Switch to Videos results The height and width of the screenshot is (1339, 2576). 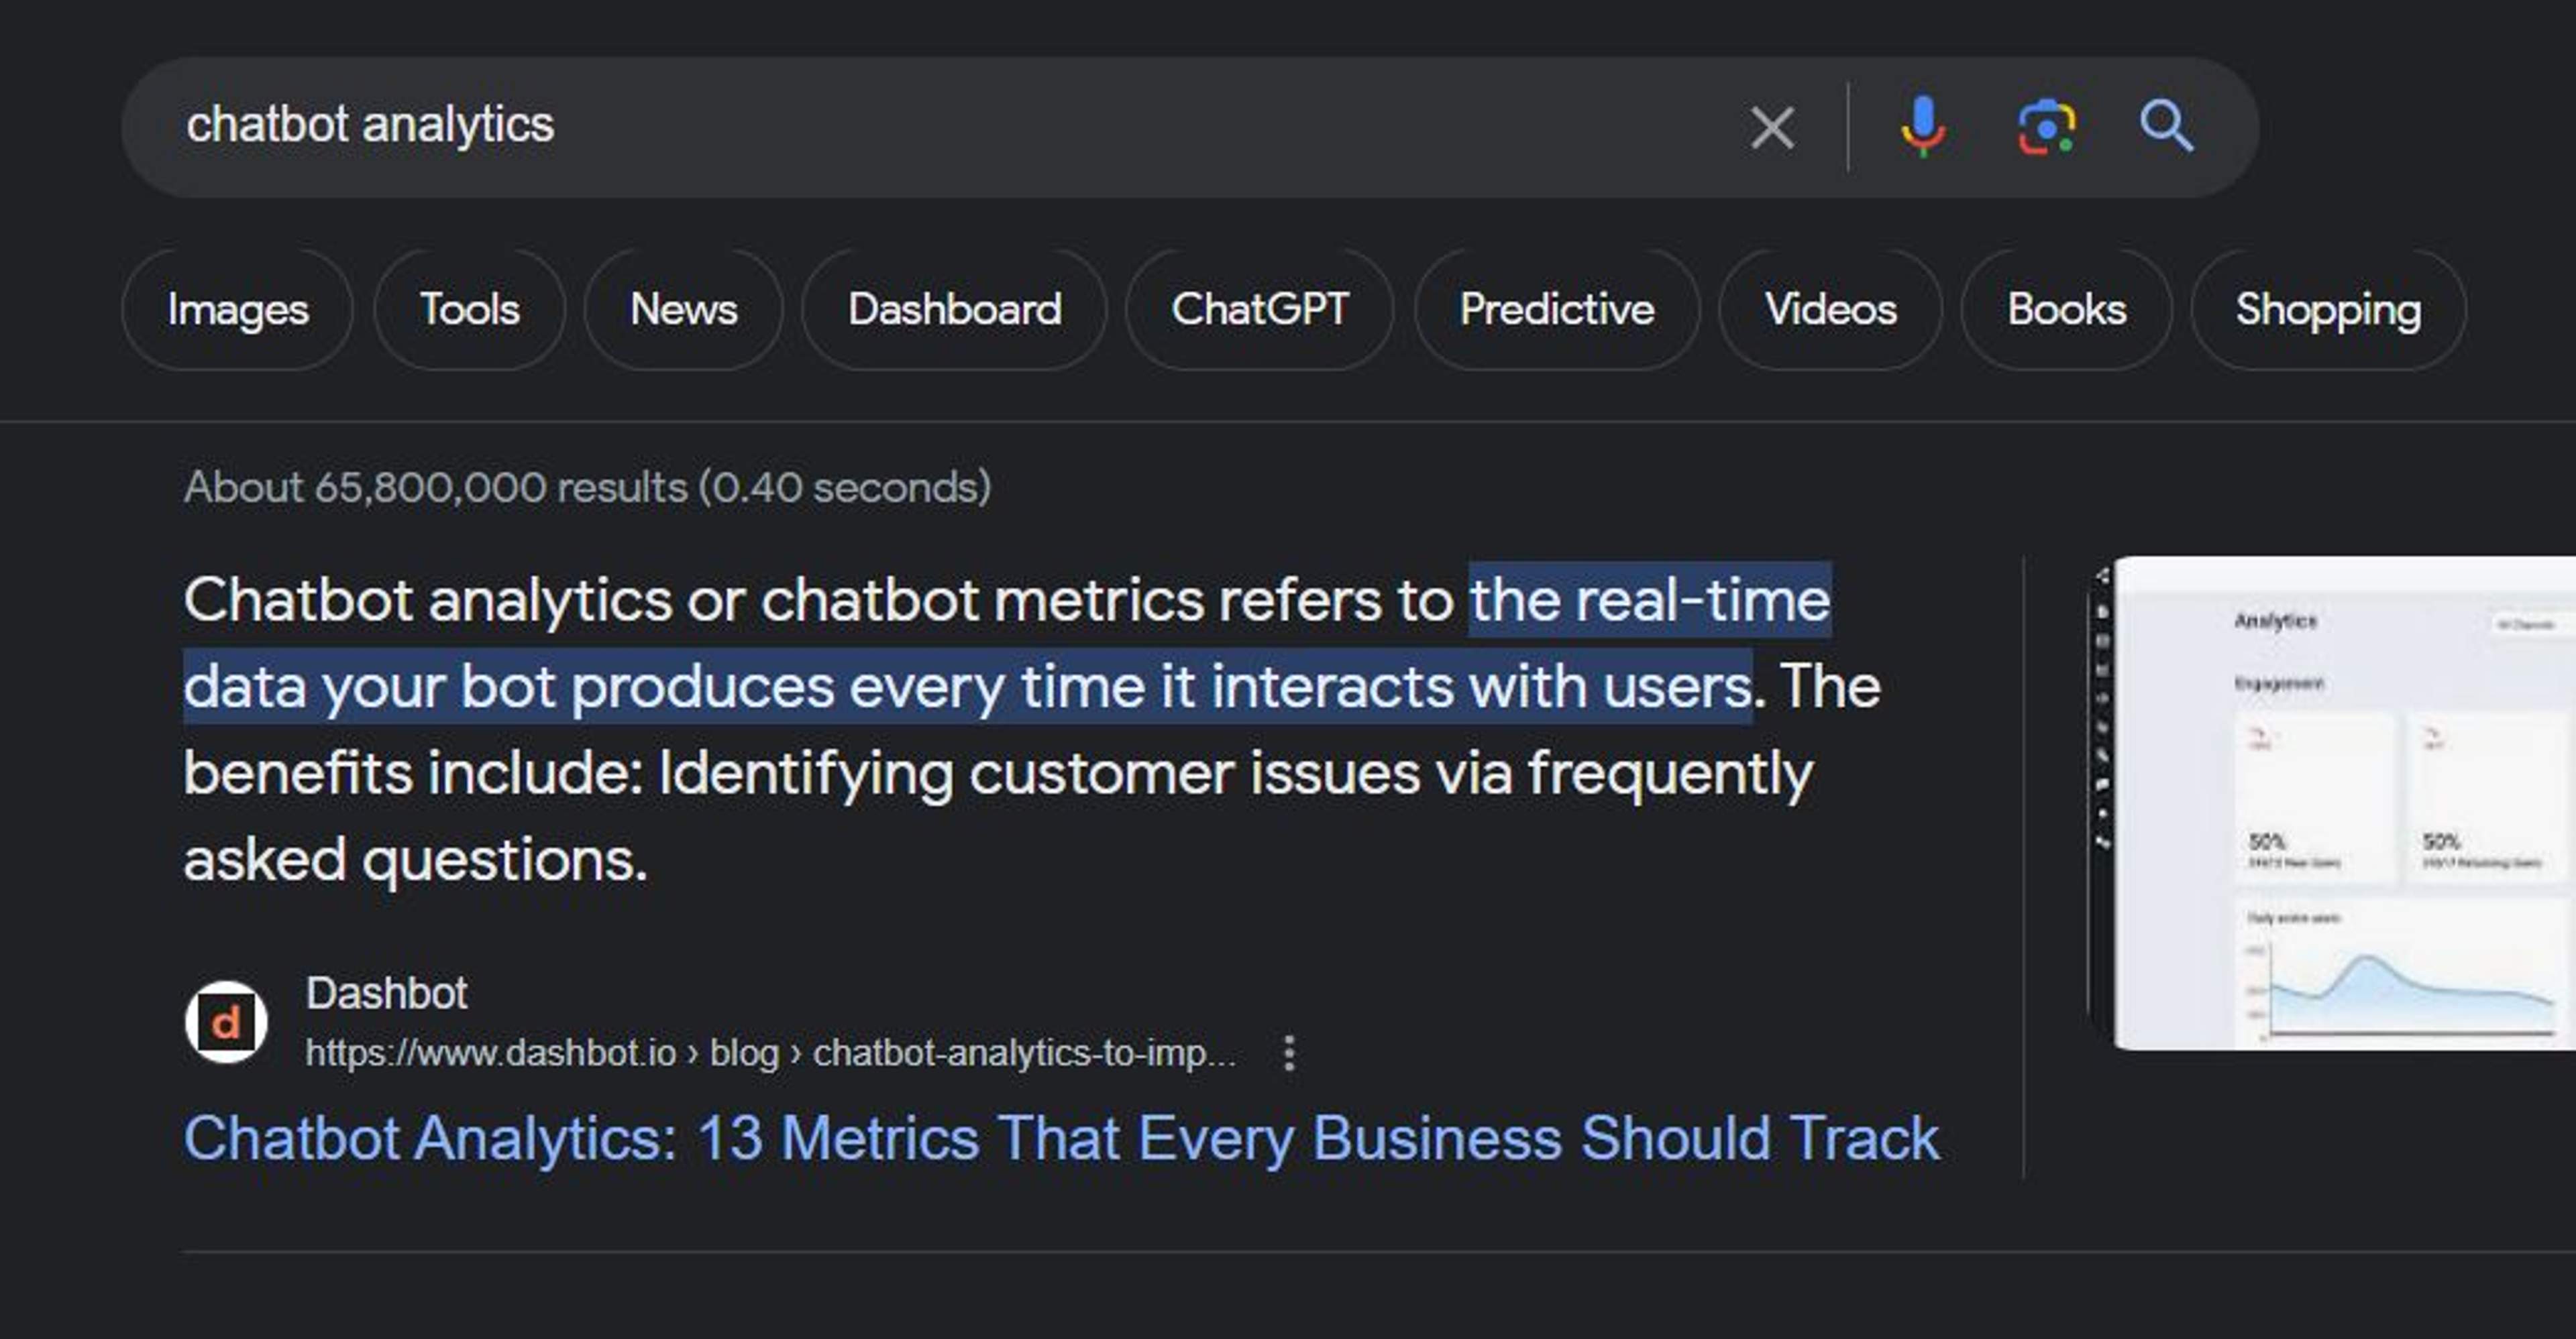pos(1830,310)
